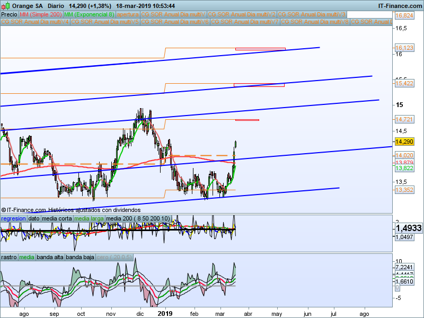
Task: Select the media corta indicator label
Action: pyautogui.click(x=57, y=218)
